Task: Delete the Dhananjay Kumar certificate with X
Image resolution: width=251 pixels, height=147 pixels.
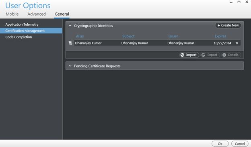Action: tap(237, 43)
